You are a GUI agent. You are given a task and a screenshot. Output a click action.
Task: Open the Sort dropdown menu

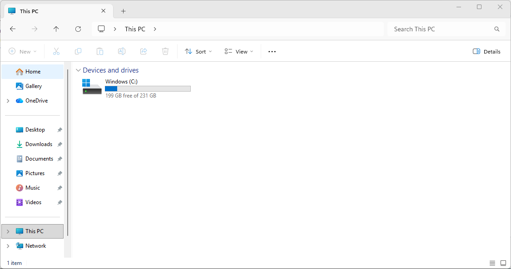198,52
